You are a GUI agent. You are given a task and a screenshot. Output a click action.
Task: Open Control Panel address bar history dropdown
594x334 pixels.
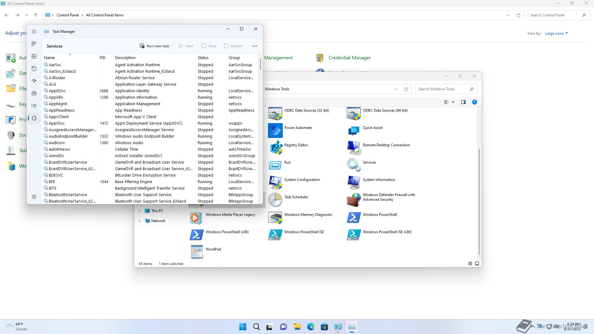point(508,15)
